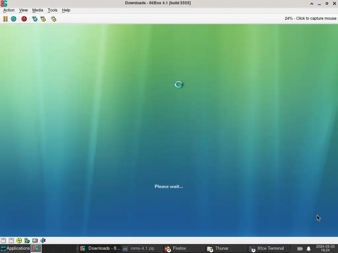Maximize the 86Box window

point(327,3)
